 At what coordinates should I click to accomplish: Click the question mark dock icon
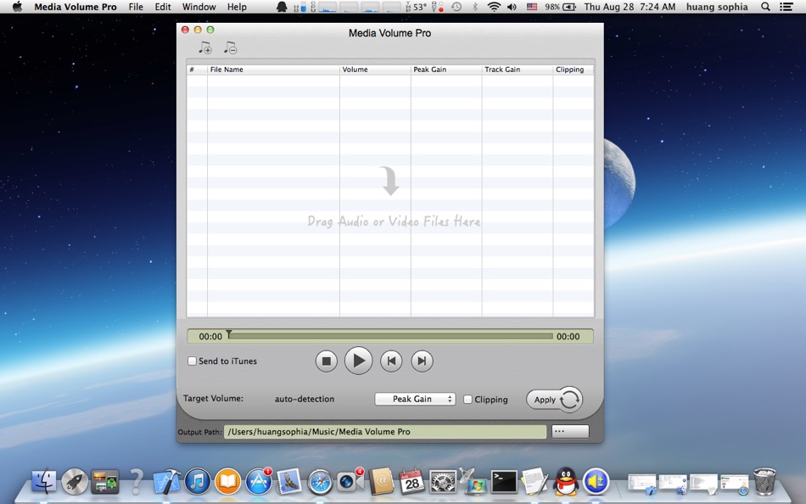pos(137,481)
